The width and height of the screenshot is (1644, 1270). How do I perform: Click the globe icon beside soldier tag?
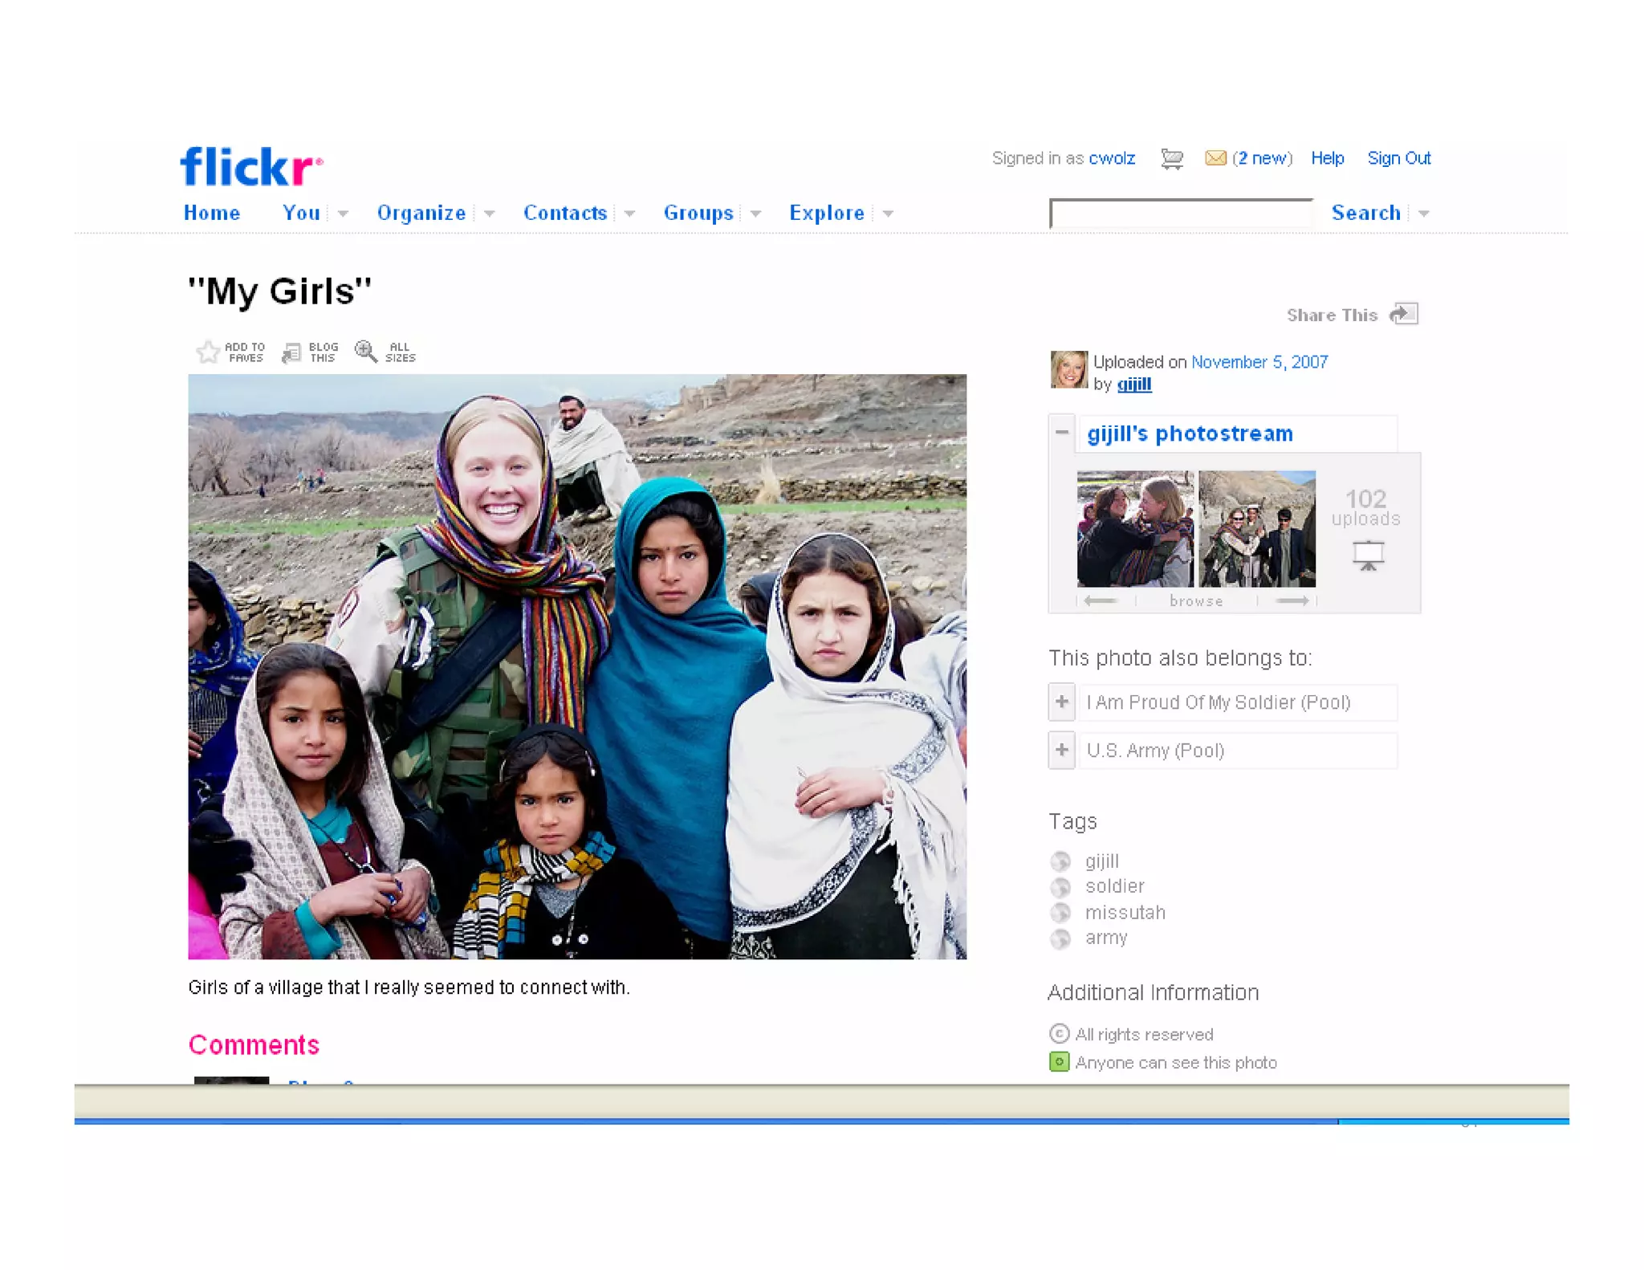click(x=1060, y=887)
